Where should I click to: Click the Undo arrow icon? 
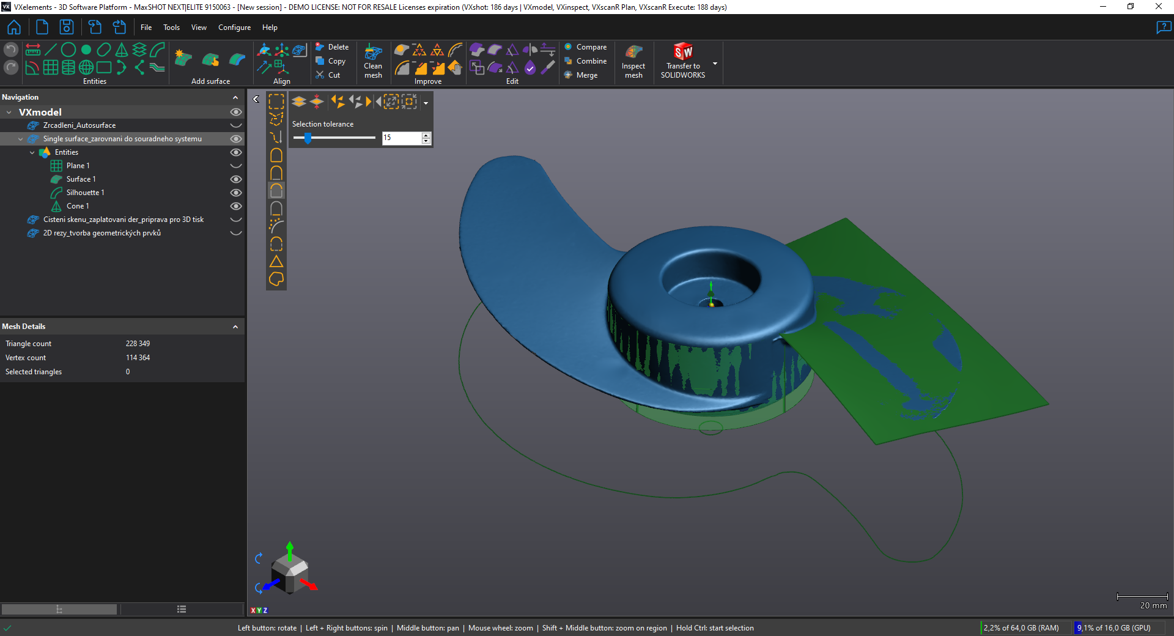(x=11, y=50)
